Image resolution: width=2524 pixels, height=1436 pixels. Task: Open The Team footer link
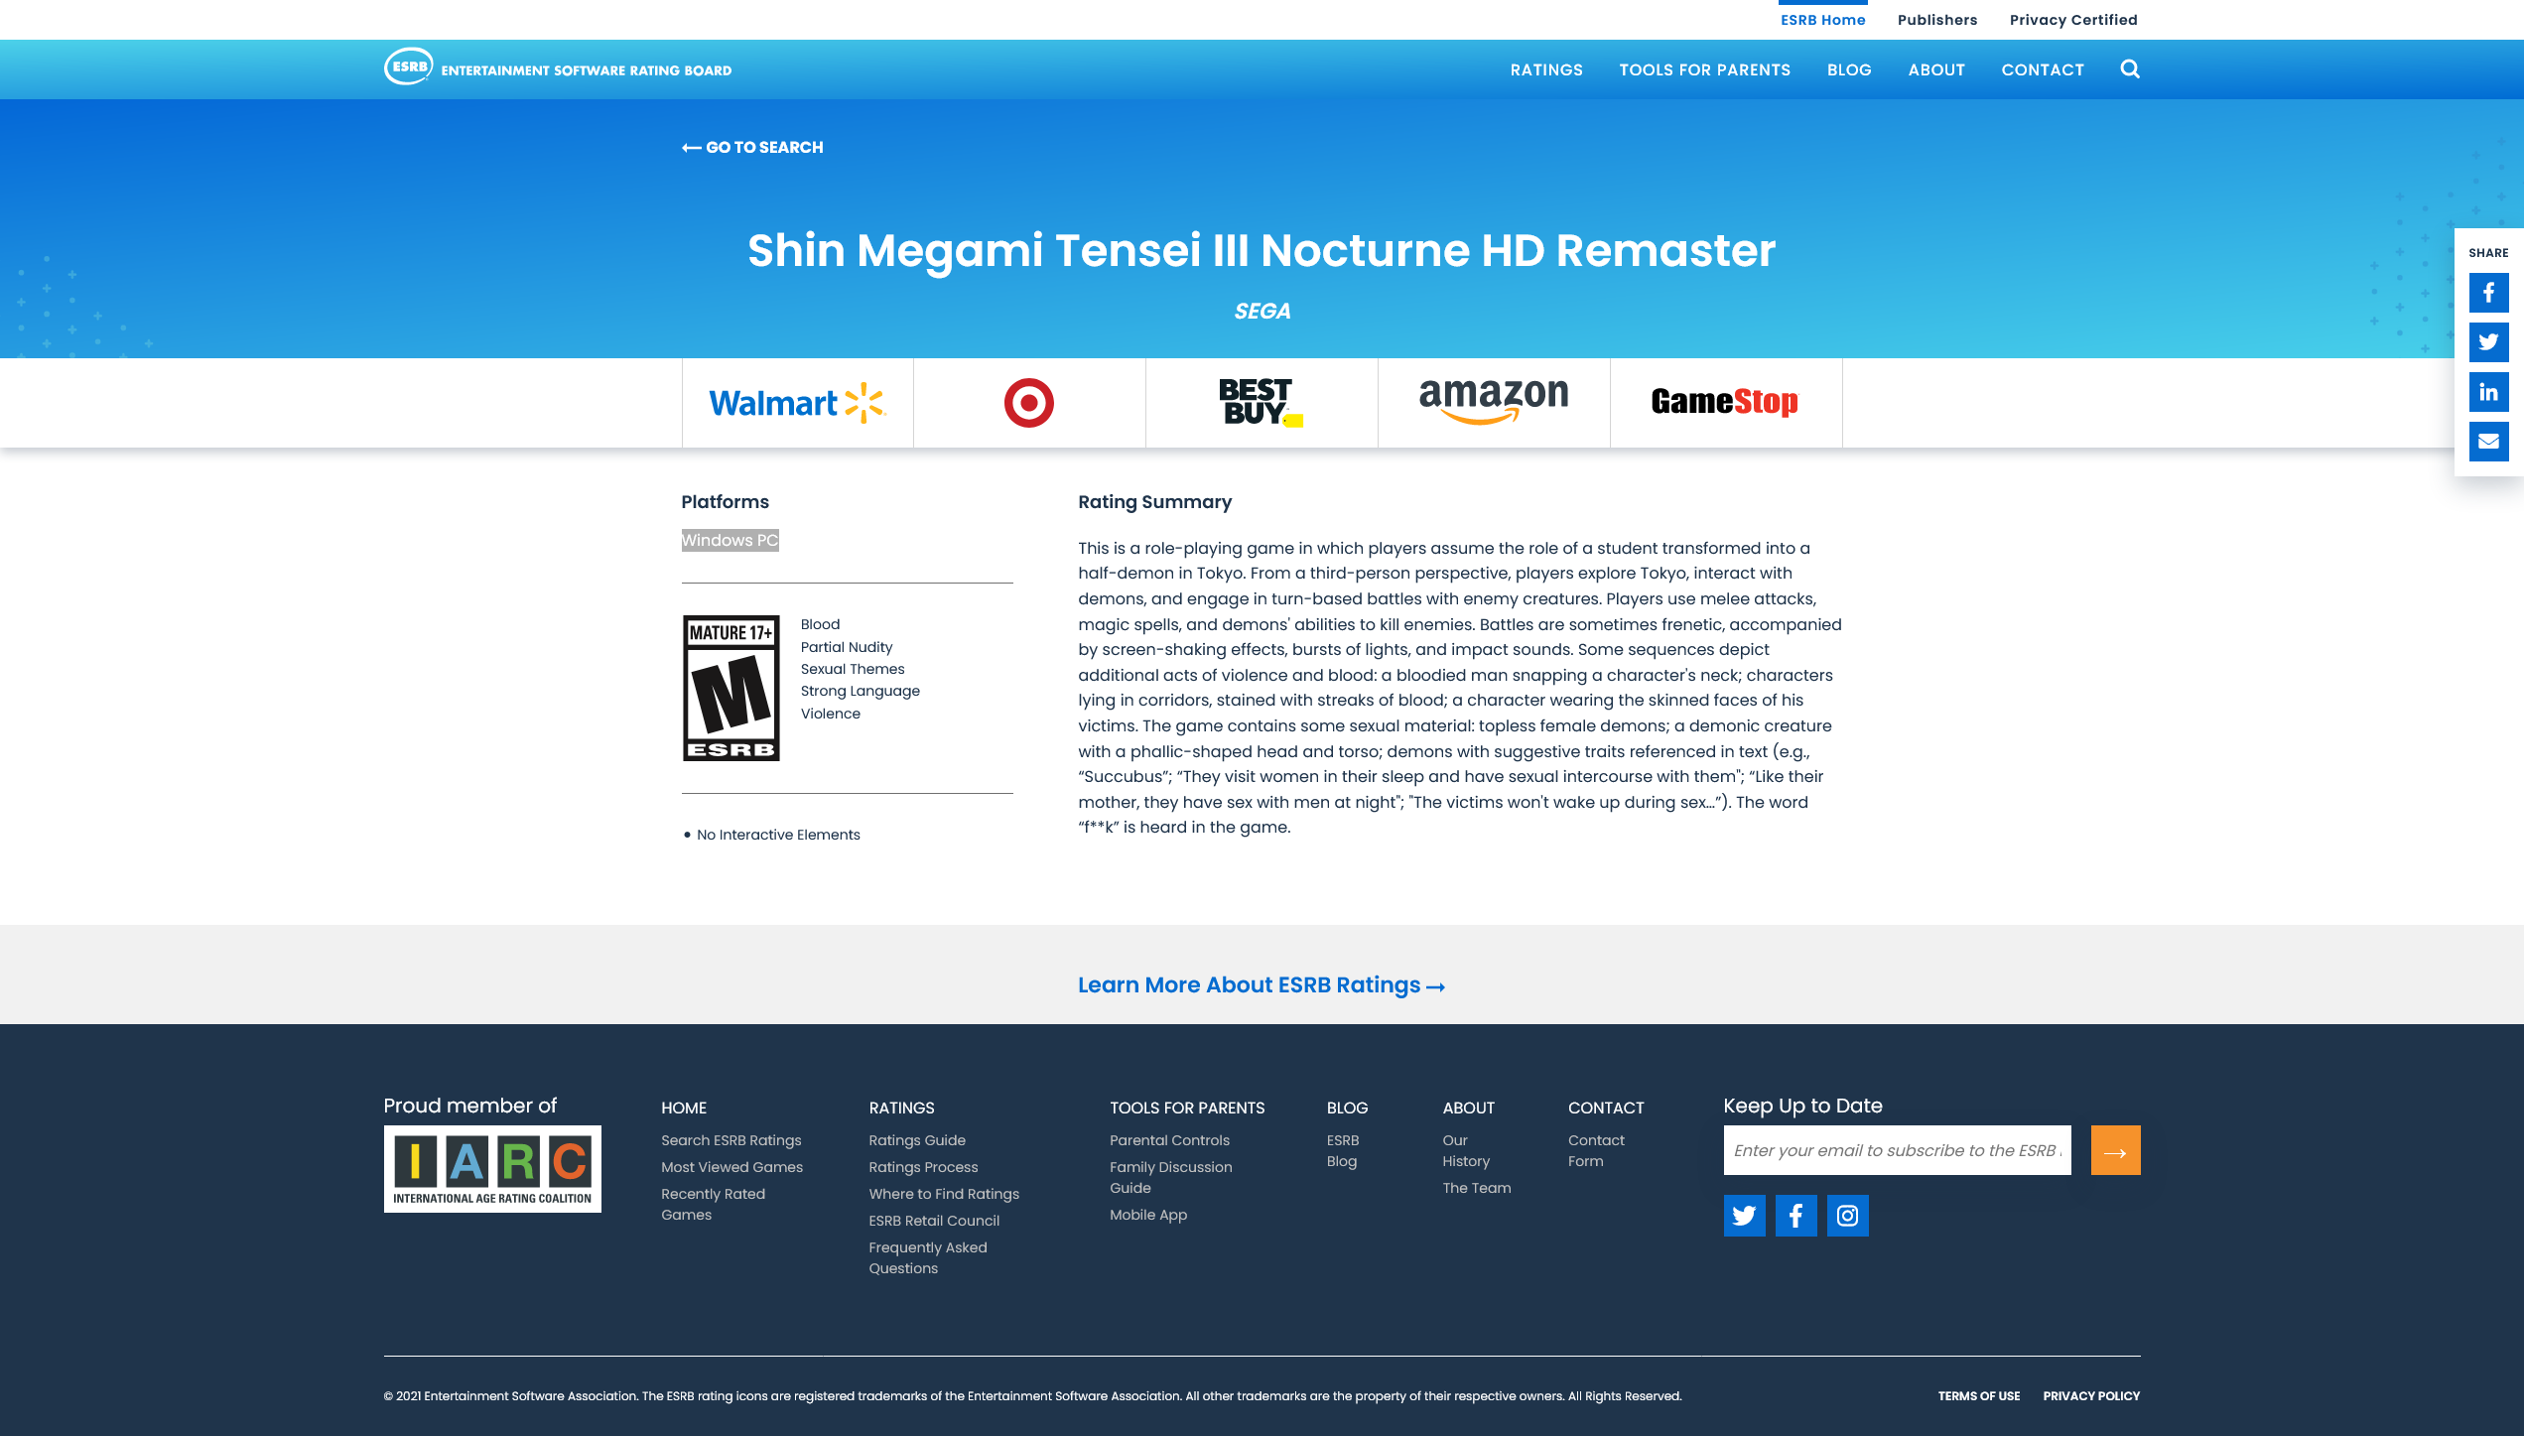coord(1477,1188)
